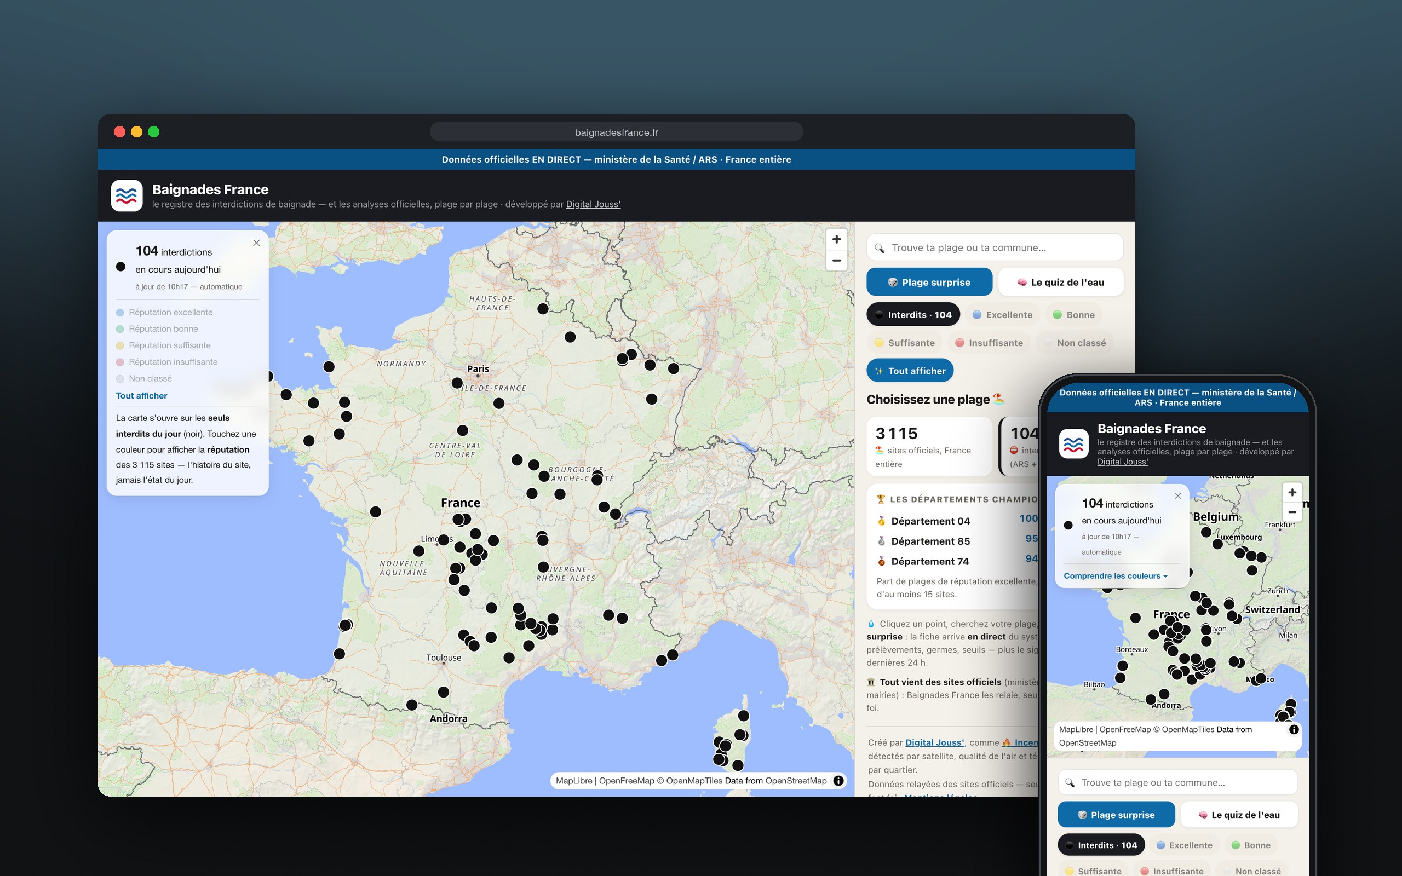Toggle the desktop Insuffisante filter chip
This screenshot has width=1402, height=876.
[x=989, y=343]
